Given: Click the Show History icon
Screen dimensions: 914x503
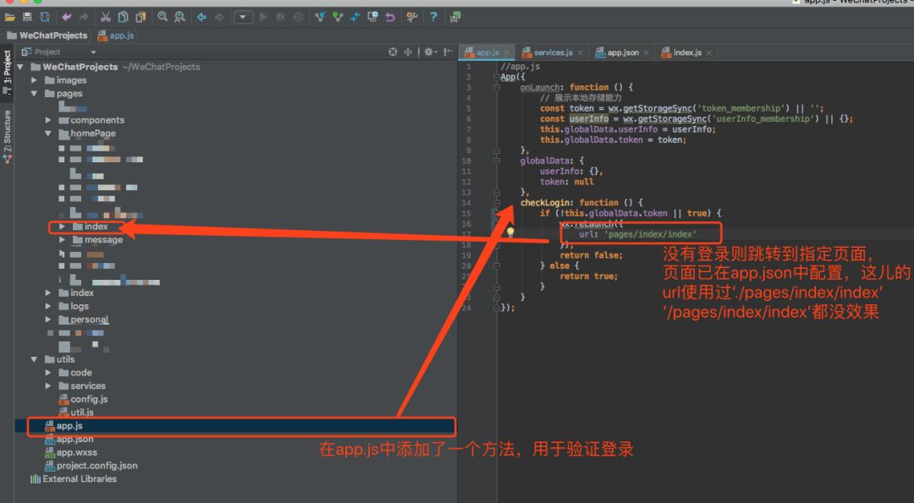Looking at the screenshot, I should click(372, 18).
